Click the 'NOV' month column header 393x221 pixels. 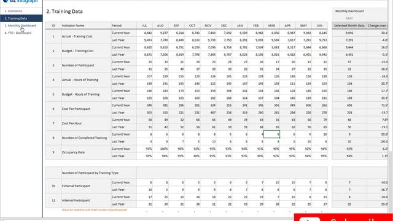(208, 26)
